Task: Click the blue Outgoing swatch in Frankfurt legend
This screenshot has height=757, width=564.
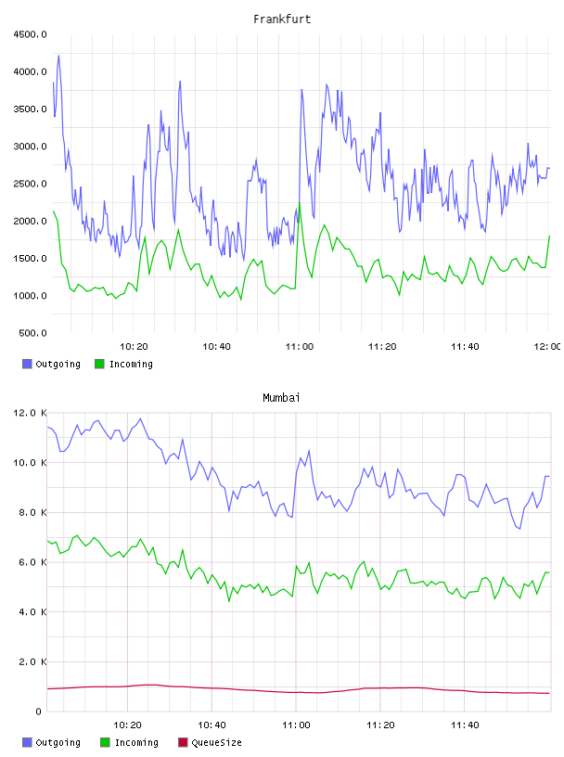Action: click(x=27, y=364)
